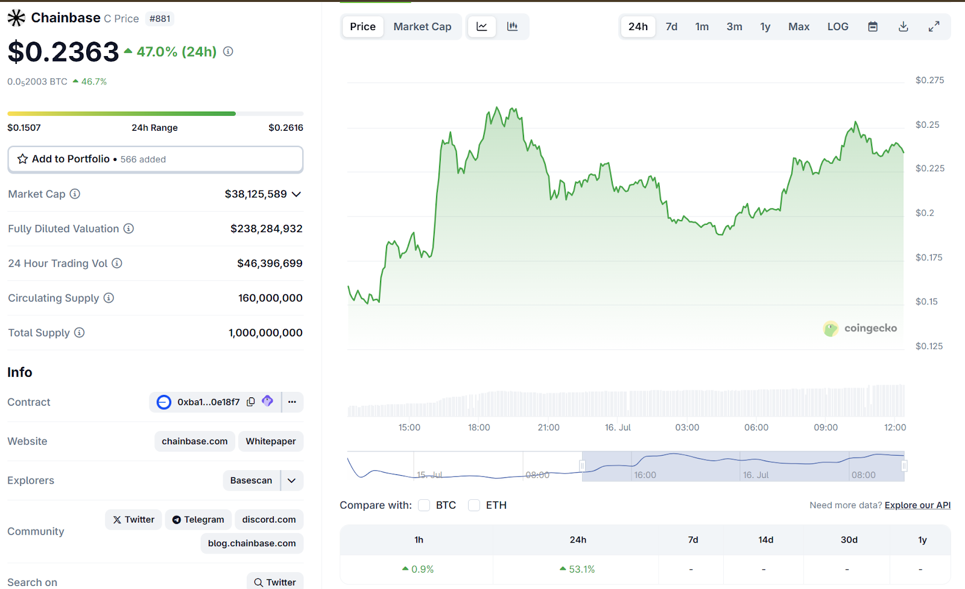The width and height of the screenshot is (965, 589).
Task: Switch to candlestick chart view icon
Action: [513, 27]
